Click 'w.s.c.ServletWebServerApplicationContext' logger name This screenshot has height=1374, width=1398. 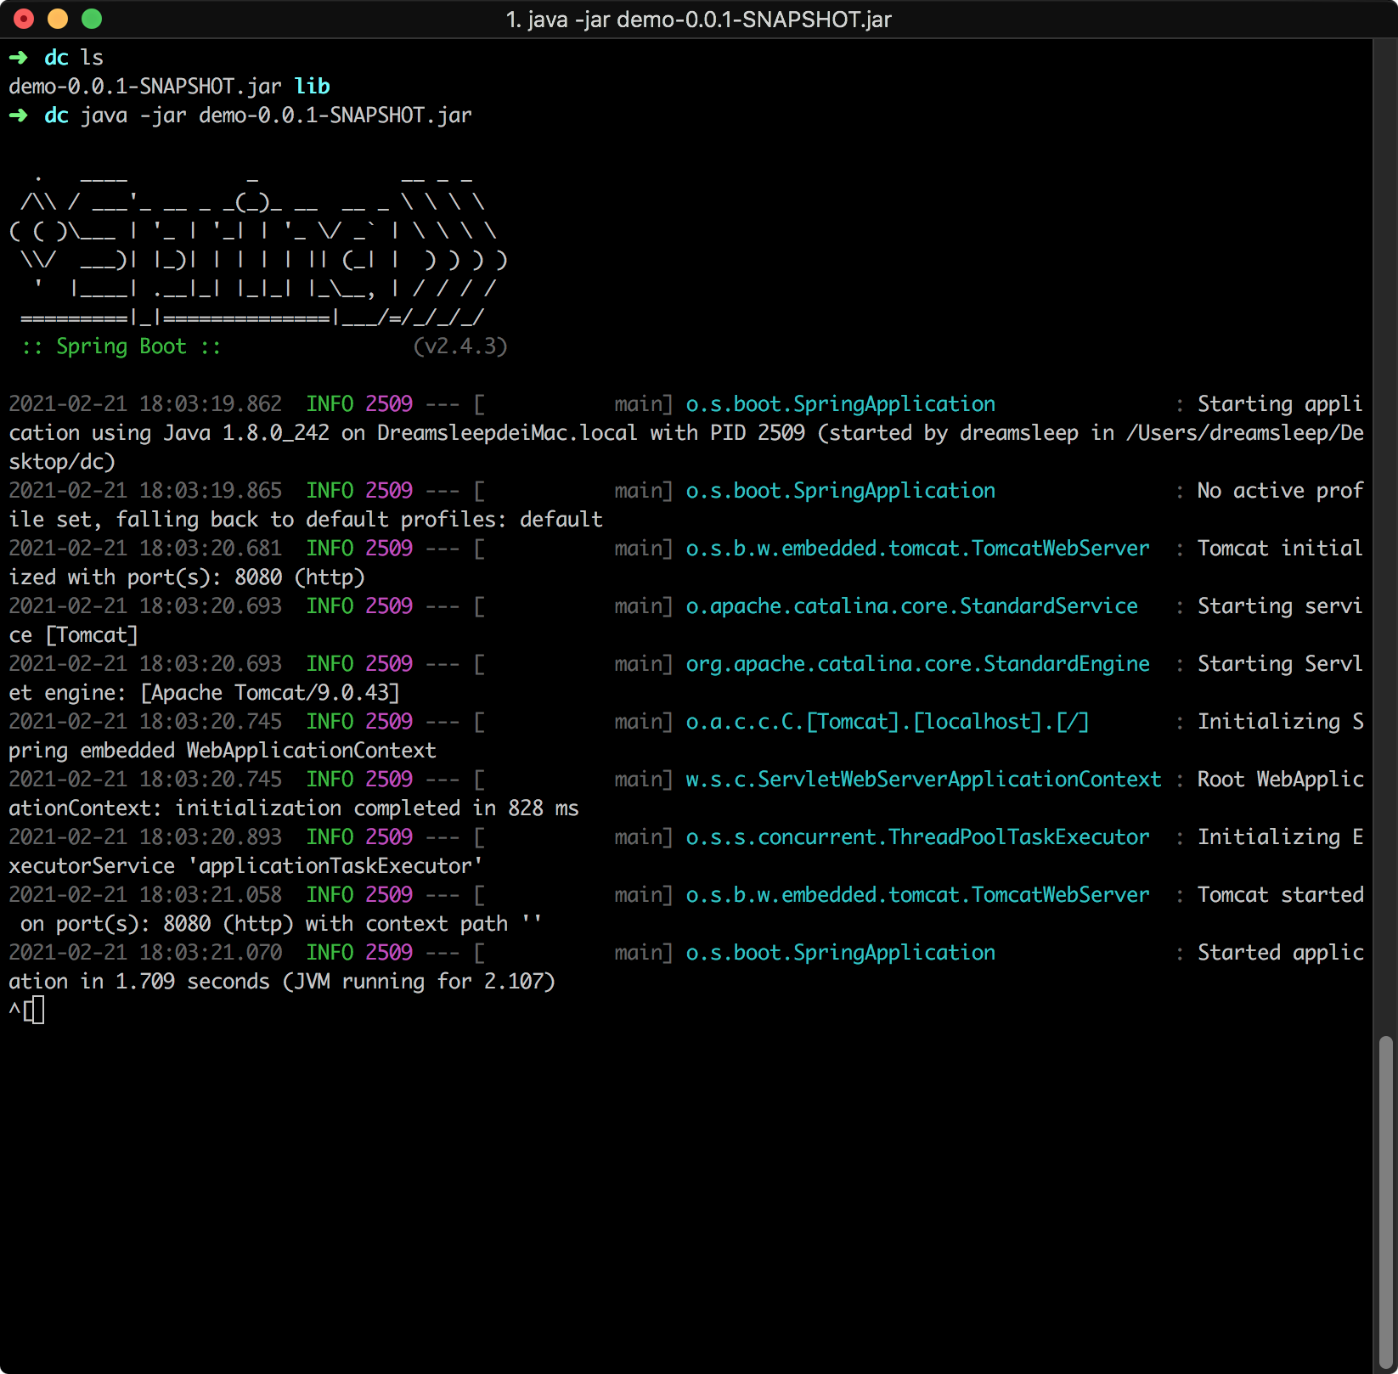coord(924,780)
